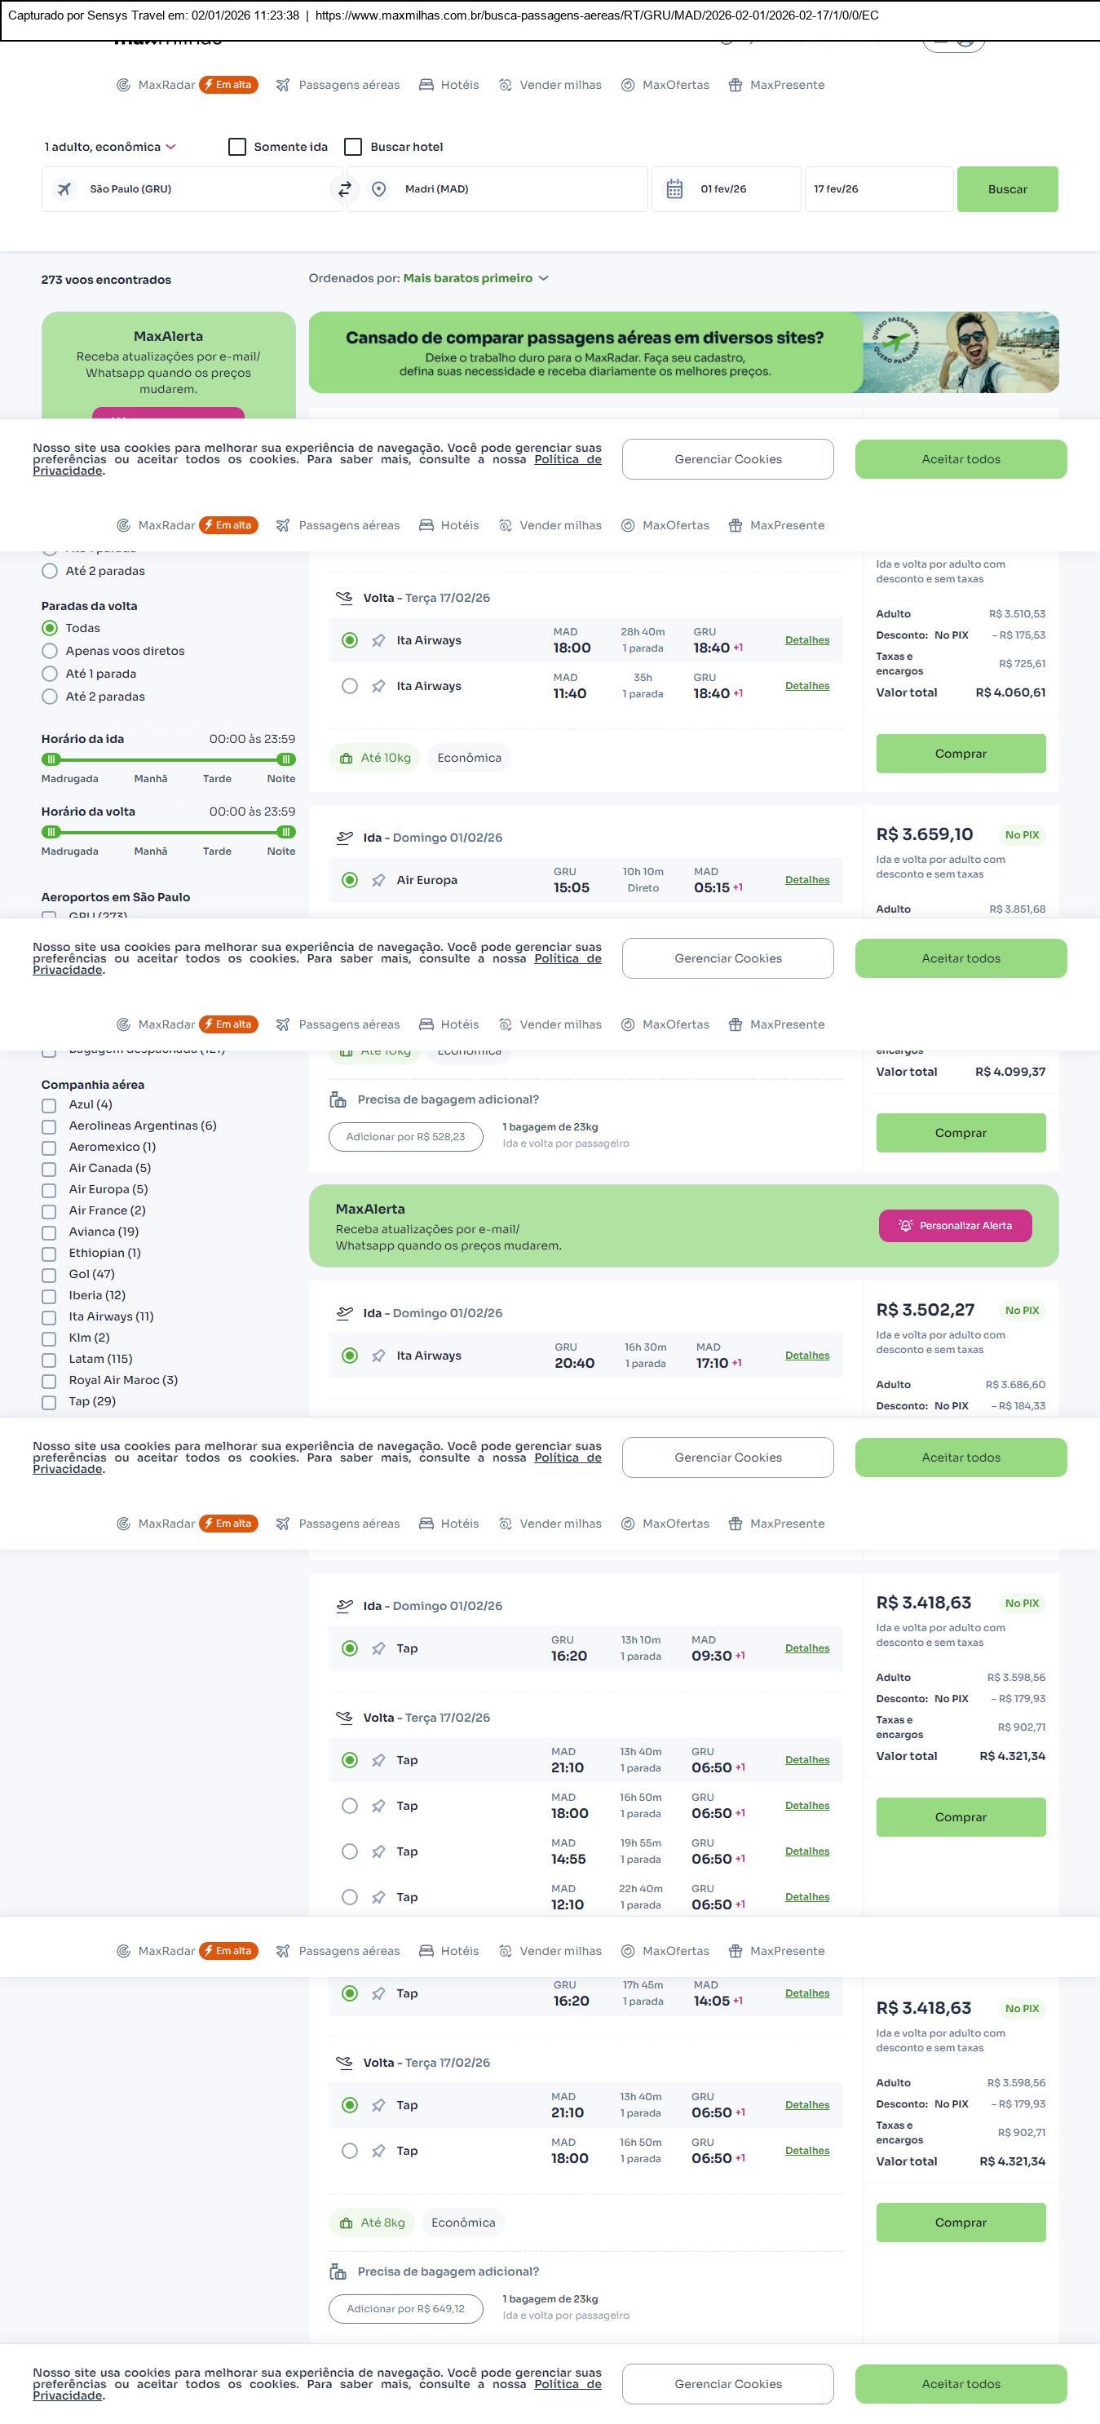Expand the Mais baratos primeiro sort dropdown

(x=475, y=279)
